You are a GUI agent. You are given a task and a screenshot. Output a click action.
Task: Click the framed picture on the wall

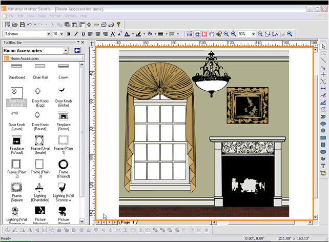(248, 106)
